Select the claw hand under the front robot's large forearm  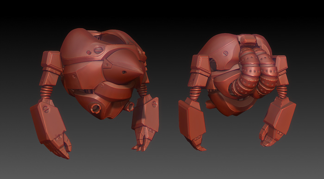tap(58, 145)
